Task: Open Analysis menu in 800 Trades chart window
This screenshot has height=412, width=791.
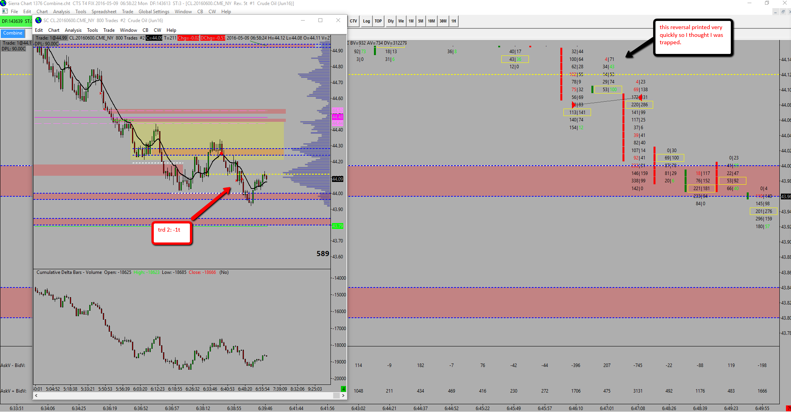Action: (x=73, y=30)
